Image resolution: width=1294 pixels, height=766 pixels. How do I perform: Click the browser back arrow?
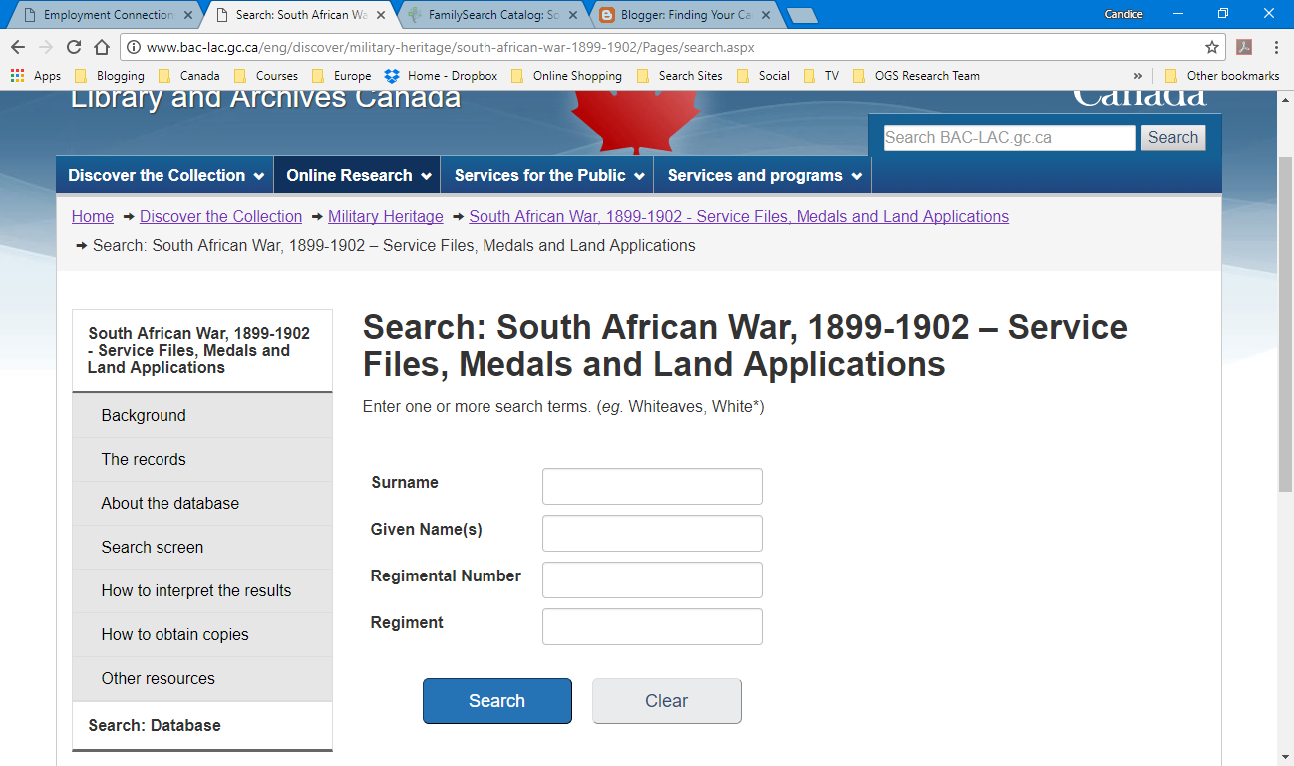pyautogui.click(x=18, y=47)
